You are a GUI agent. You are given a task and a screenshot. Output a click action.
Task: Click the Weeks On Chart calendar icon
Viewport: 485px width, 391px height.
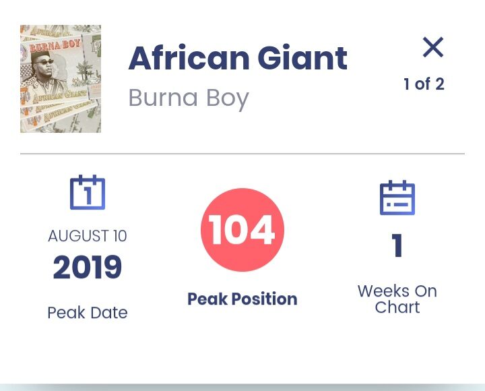pyautogui.click(x=397, y=198)
